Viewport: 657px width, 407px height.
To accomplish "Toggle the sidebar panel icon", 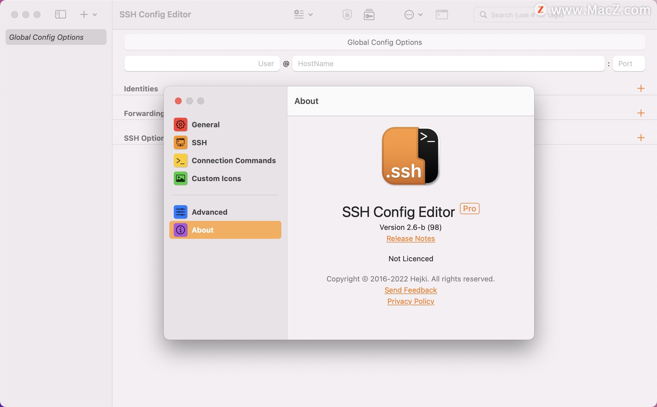I will coord(61,14).
